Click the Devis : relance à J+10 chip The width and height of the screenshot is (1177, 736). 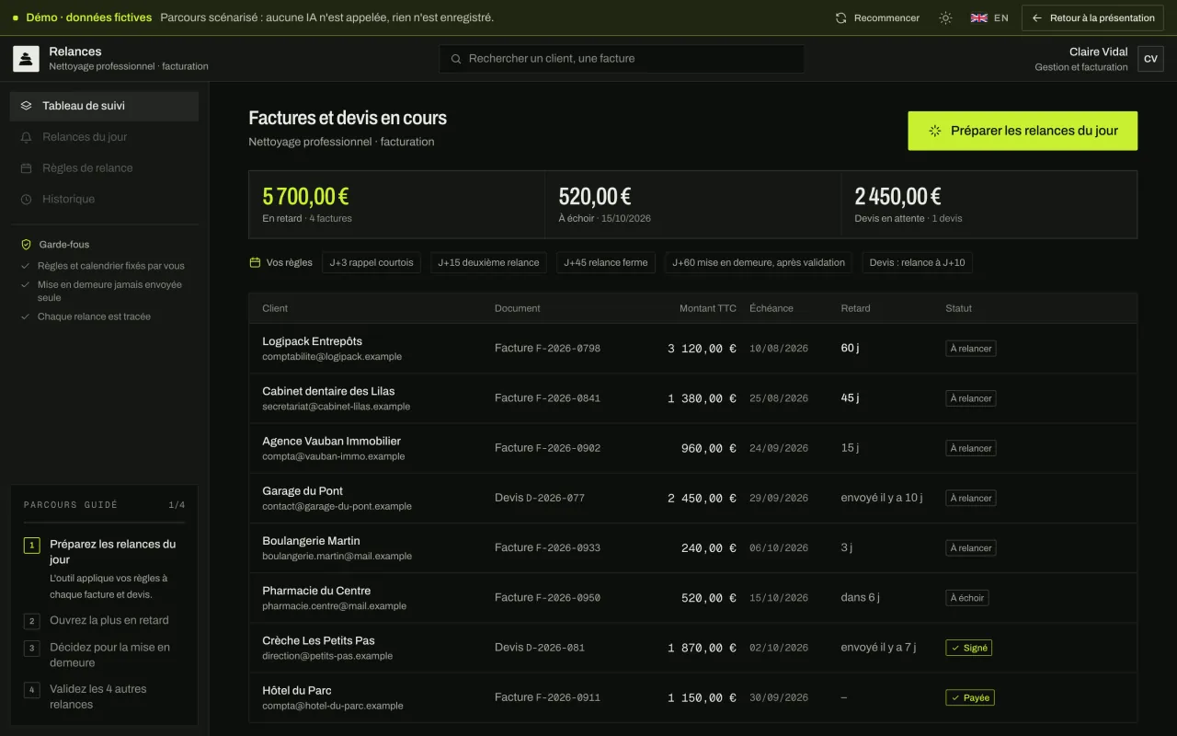click(918, 262)
